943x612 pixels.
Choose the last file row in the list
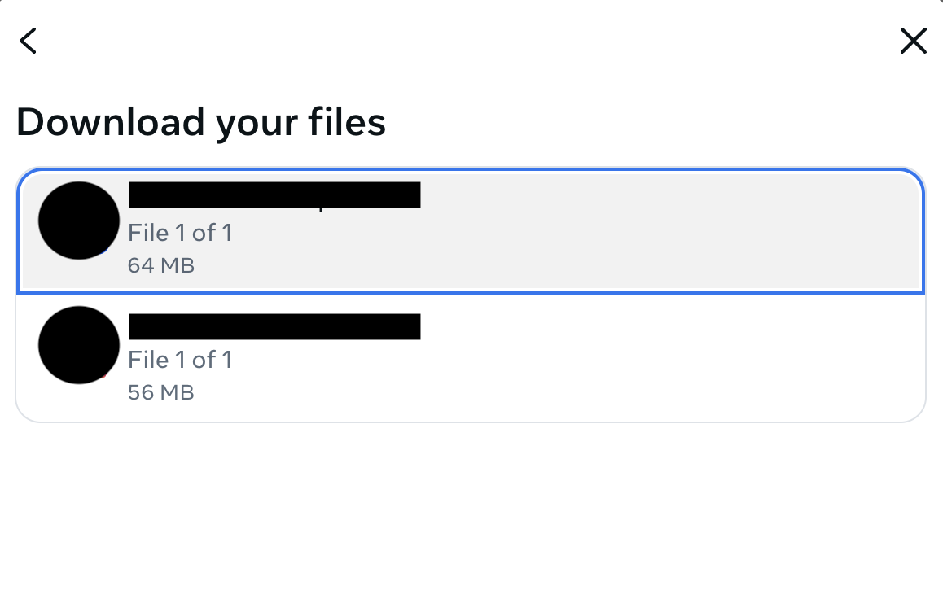(521, 357)
